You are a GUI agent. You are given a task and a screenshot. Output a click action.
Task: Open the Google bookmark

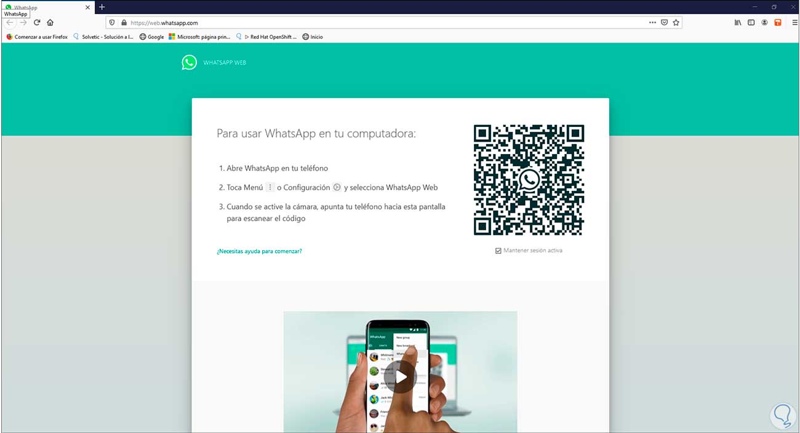[152, 37]
